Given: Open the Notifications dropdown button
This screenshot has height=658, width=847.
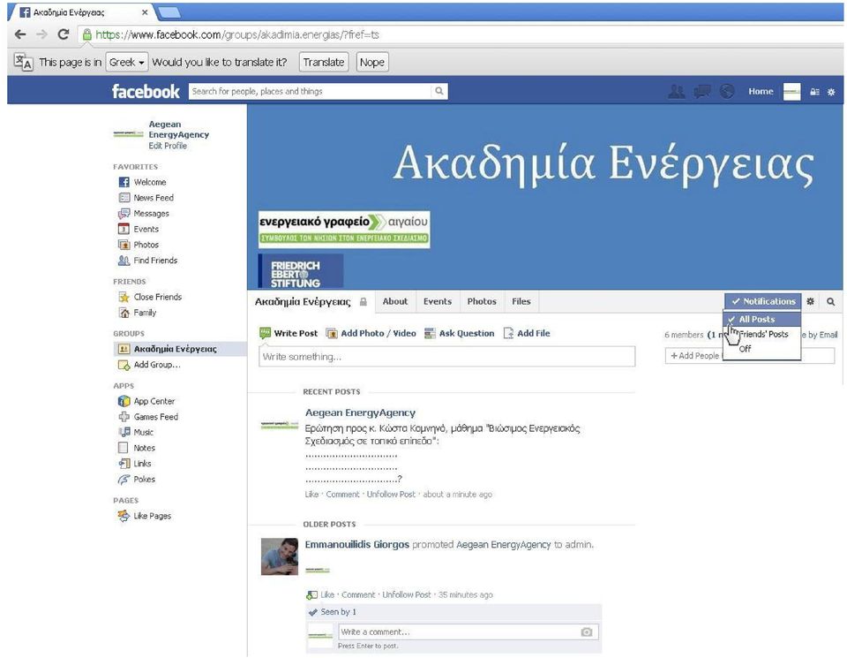Looking at the screenshot, I should pyautogui.click(x=762, y=302).
